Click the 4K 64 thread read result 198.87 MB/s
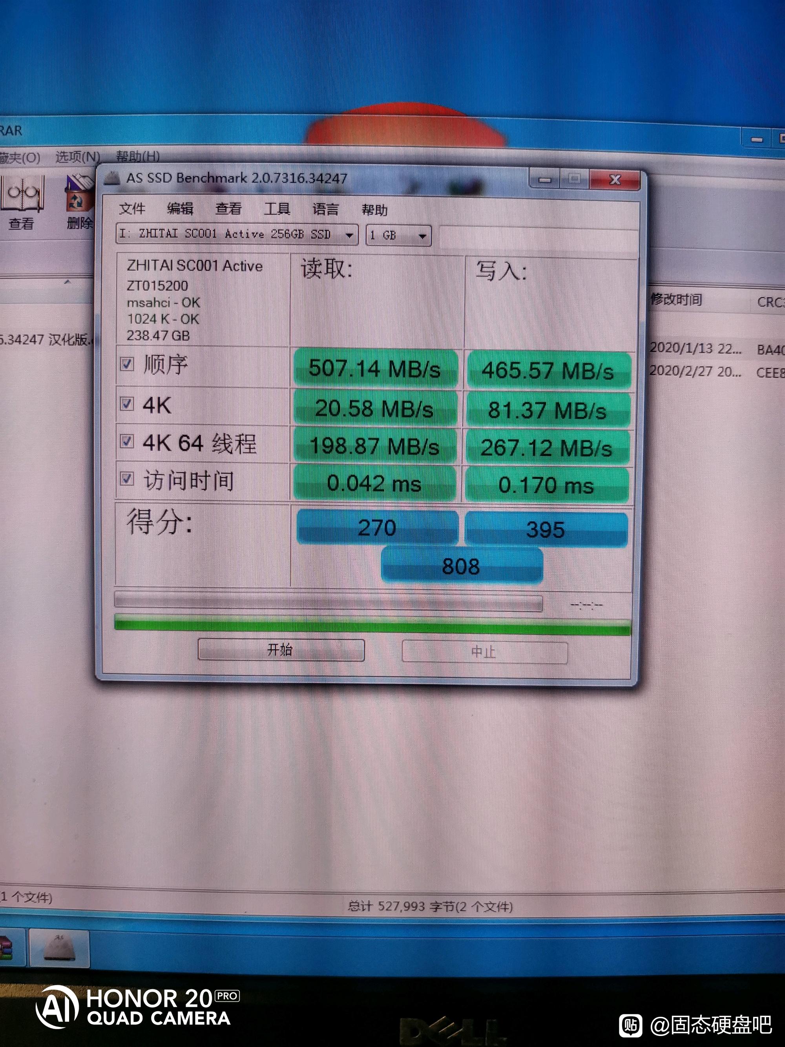Viewport: 785px width, 1047px height. click(x=375, y=446)
